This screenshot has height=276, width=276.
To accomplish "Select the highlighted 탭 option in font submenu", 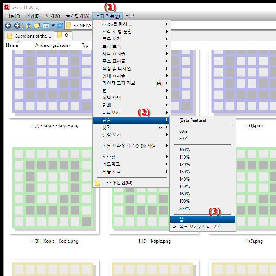I will click(x=203, y=220).
